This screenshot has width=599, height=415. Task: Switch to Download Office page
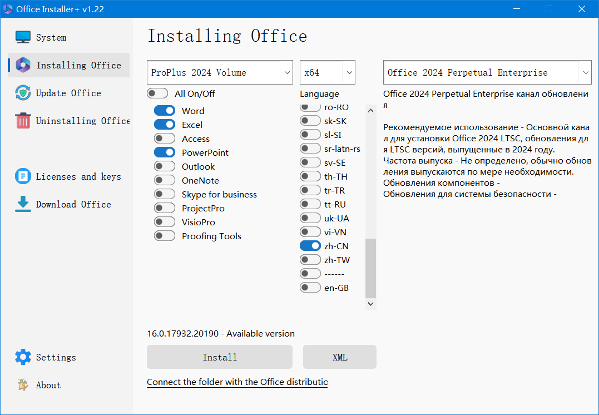point(69,204)
